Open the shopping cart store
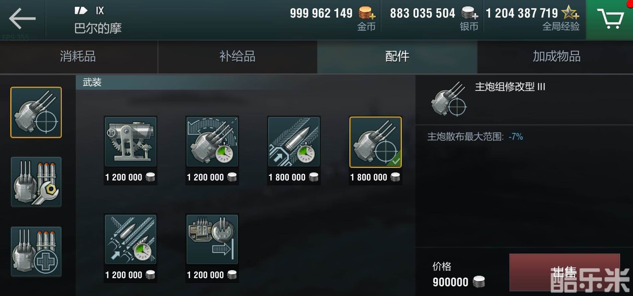Screen dimensions: 633x296 [x=610, y=19]
